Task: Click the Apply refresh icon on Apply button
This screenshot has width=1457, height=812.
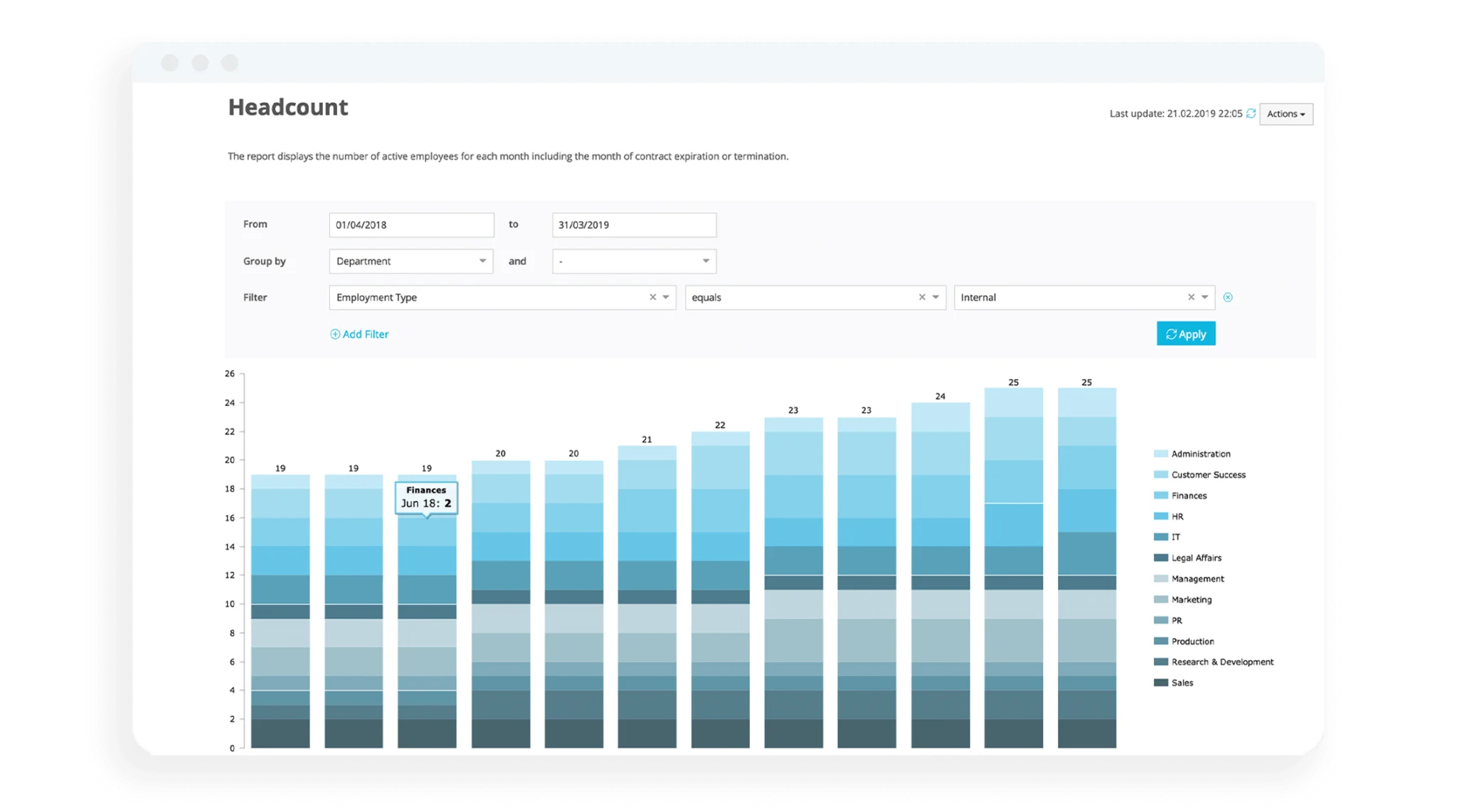Action: pos(1172,333)
